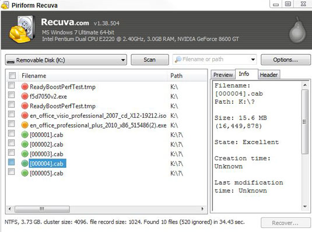Screen dimensions: 312x232
Task: Toggle the select-all checkbox in Filename header
Action: pyautogui.click(x=12, y=76)
